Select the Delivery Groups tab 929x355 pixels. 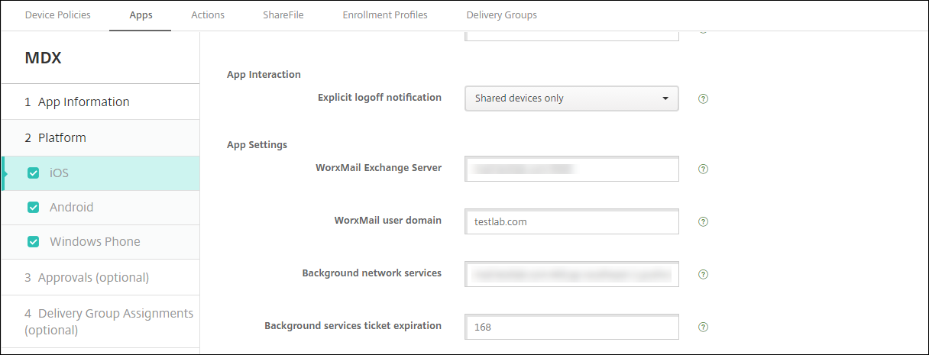(x=501, y=15)
